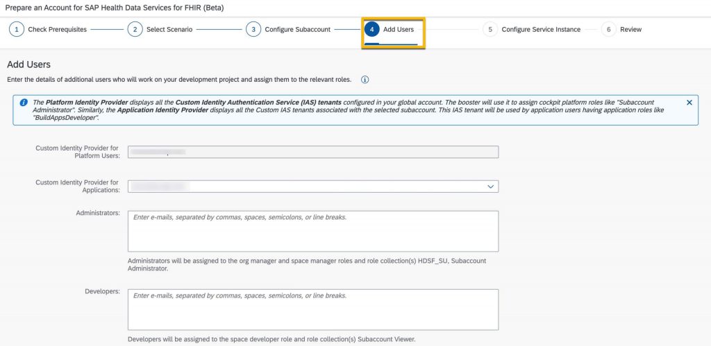
Task: Click 'Custom Identity Provider for Platform Users:' label
Action: 78,152
